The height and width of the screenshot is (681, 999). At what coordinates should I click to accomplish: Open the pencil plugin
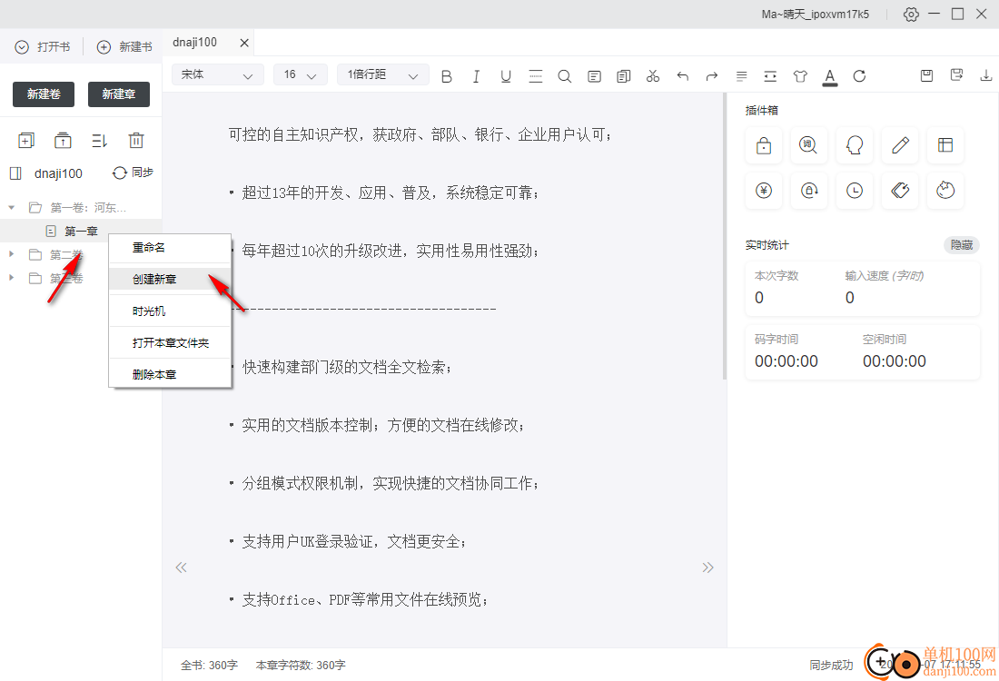tap(900, 145)
